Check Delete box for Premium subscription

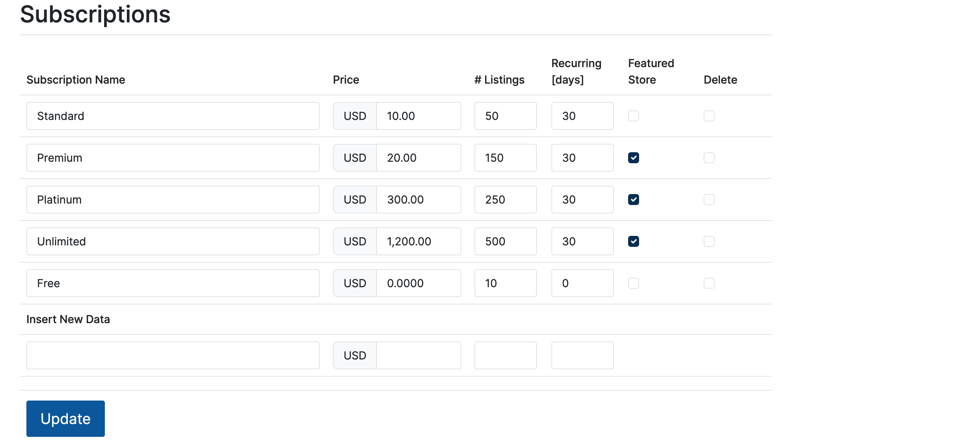(709, 158)
